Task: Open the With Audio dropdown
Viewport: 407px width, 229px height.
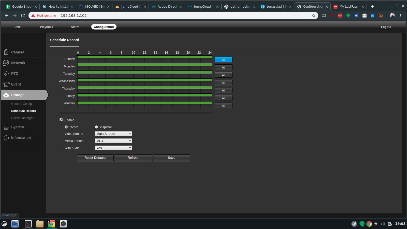Action: pos(113,148)
